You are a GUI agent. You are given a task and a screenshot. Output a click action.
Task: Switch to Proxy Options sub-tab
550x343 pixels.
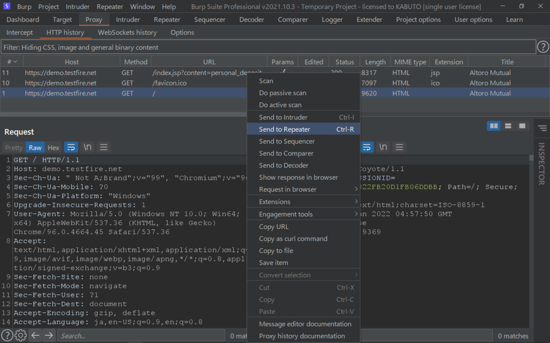pos(182,32)
